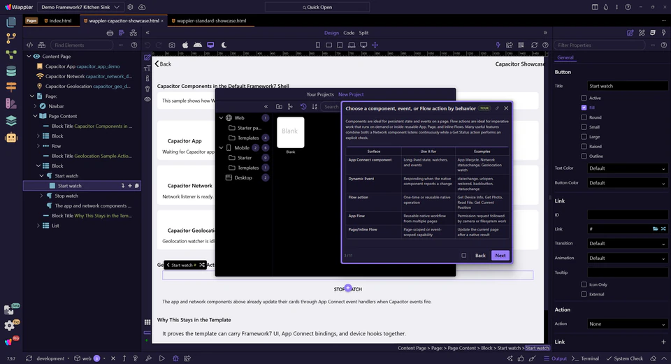The image size is (671, 364).
Task: Switch to Split view
Action: tap(363, 33)
